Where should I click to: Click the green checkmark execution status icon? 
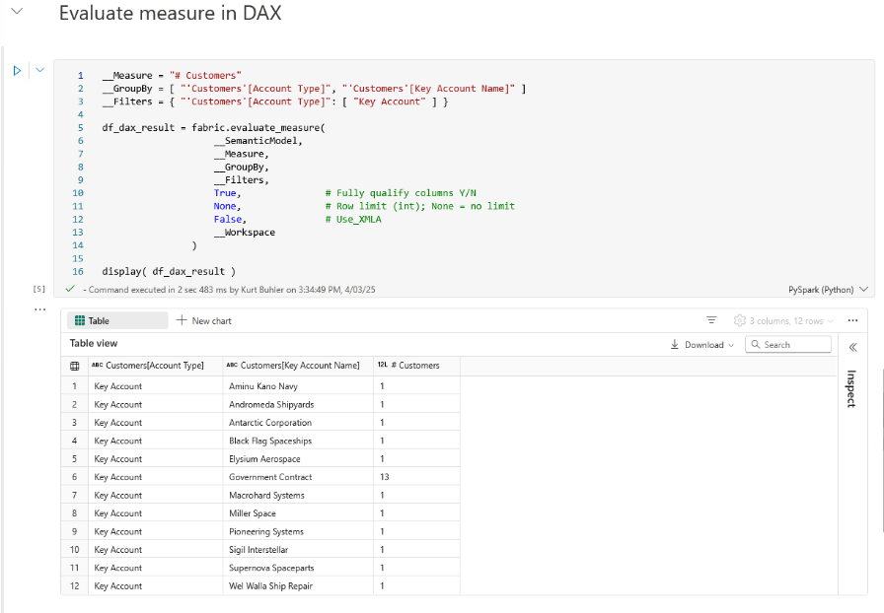coord(69,289)
